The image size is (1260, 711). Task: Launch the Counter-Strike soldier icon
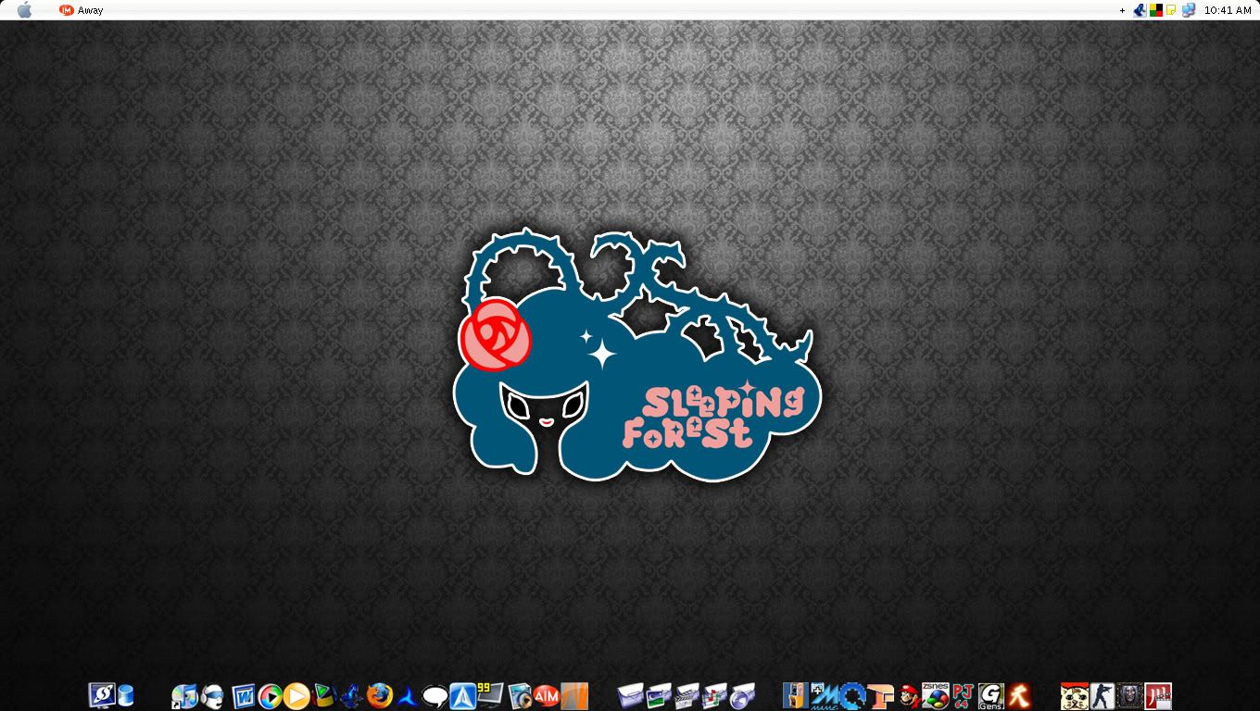[x=1102, y=695]
